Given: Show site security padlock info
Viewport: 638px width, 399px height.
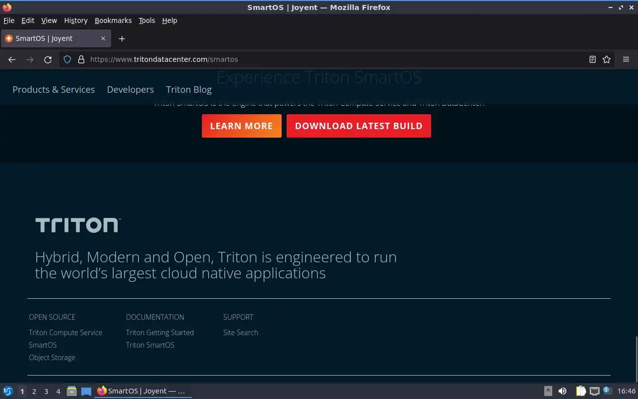Looking at the screenshot, I should pos(81,59).
